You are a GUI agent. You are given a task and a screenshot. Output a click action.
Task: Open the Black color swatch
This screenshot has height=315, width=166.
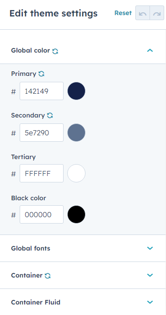[x=76, y=214]
